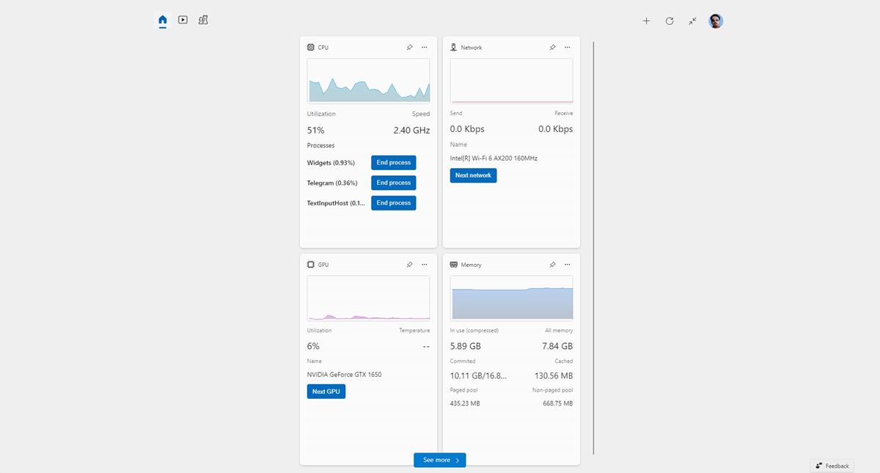
Task: Click the Intel Wi-Fi 6 AX200 name
Action: click(494, 158)
